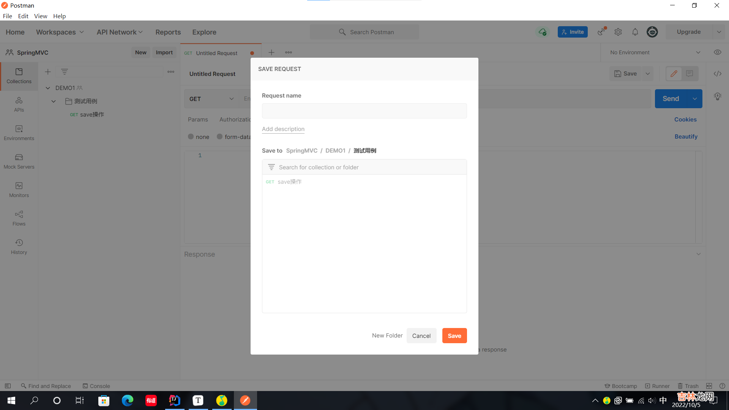Screen dimensions: 729x410
Task: Open History in the sidebar
Action: (19, 246)
